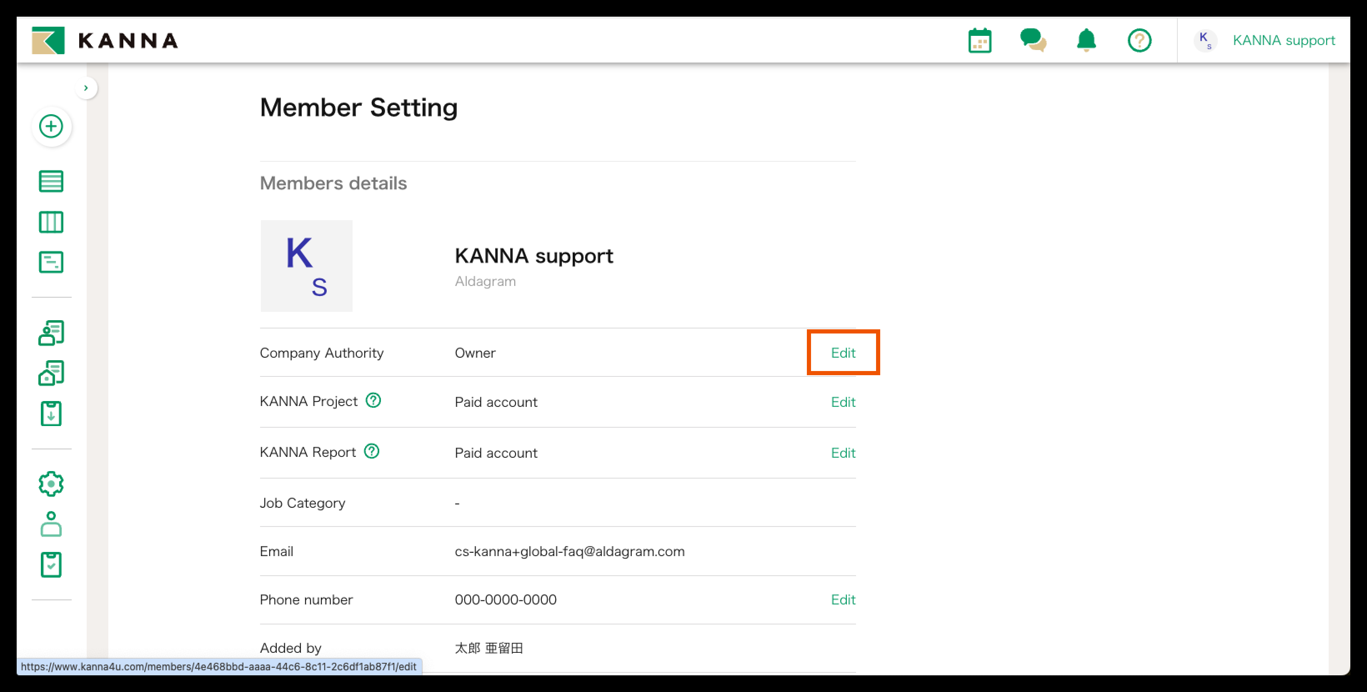Click the green plus create button

pyautogui.click(x=52, y=126)
